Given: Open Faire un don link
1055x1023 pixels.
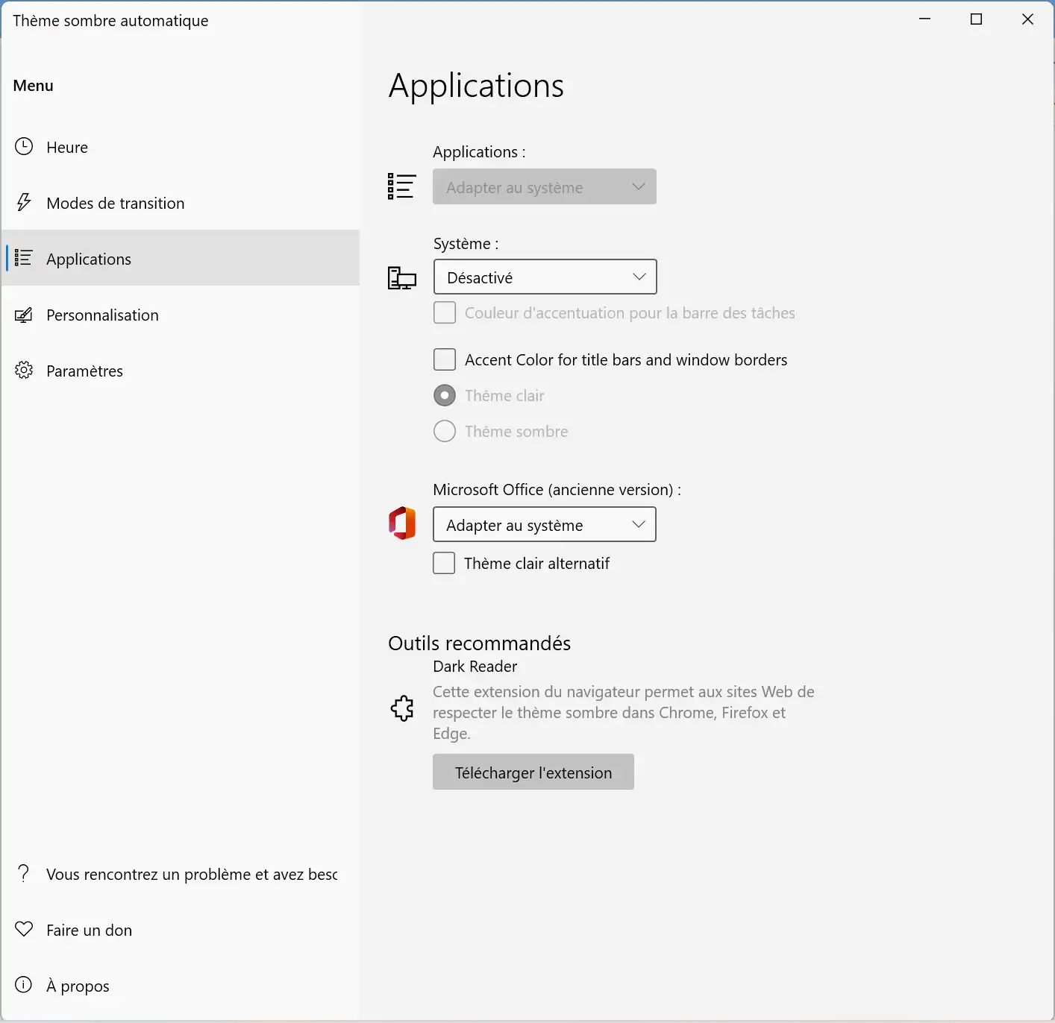Looking at the screenshot, I should [x=181, y=930].
